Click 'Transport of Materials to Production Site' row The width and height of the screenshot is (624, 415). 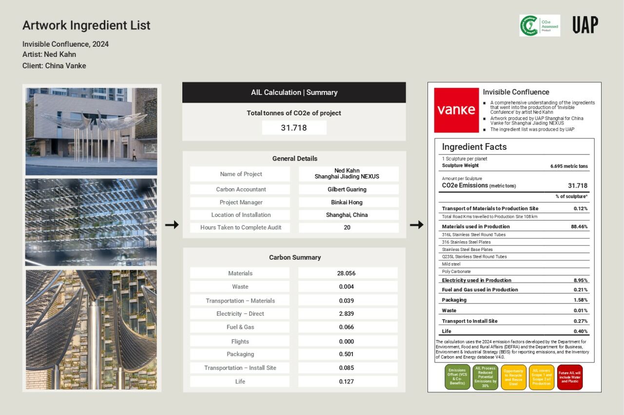(x=514, y=209)
